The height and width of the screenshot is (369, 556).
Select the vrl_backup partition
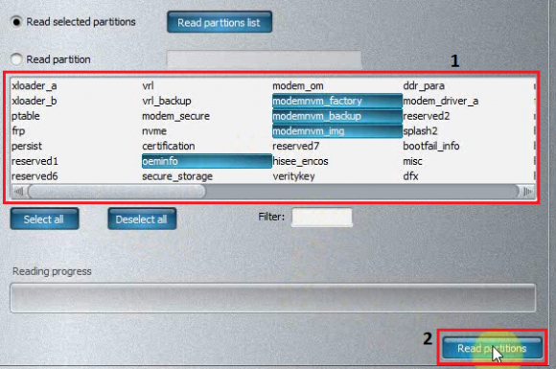click(167, 101)
